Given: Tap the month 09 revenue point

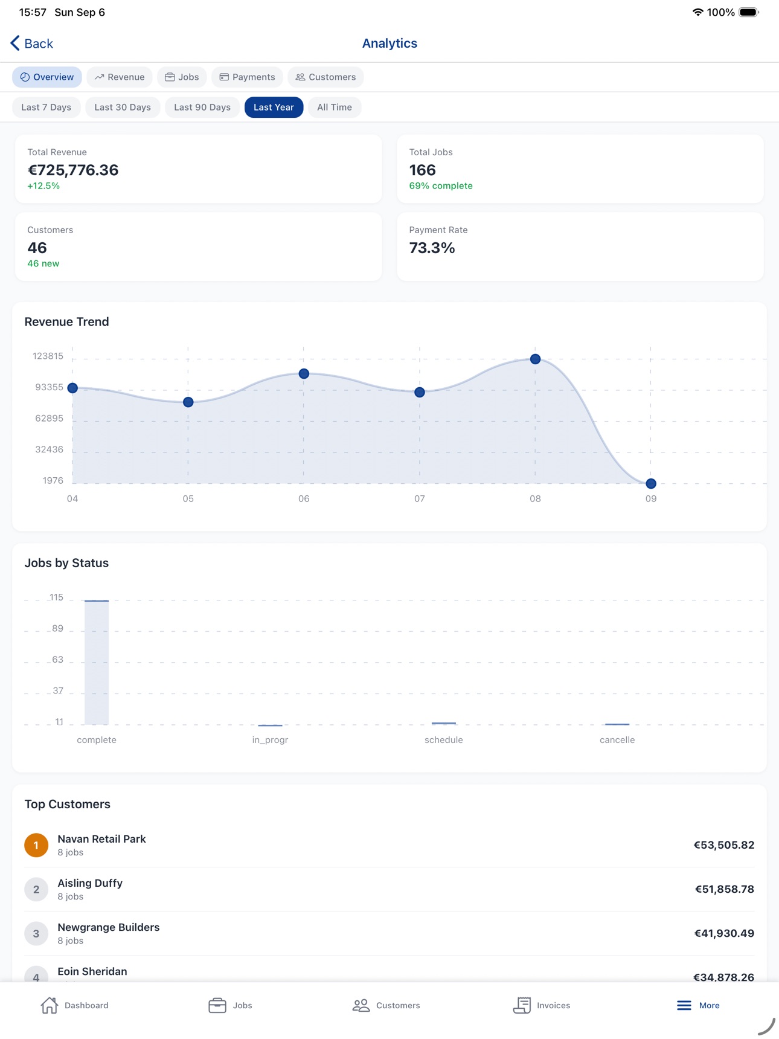Looking at the screenshot, I should tap(651, 483).
